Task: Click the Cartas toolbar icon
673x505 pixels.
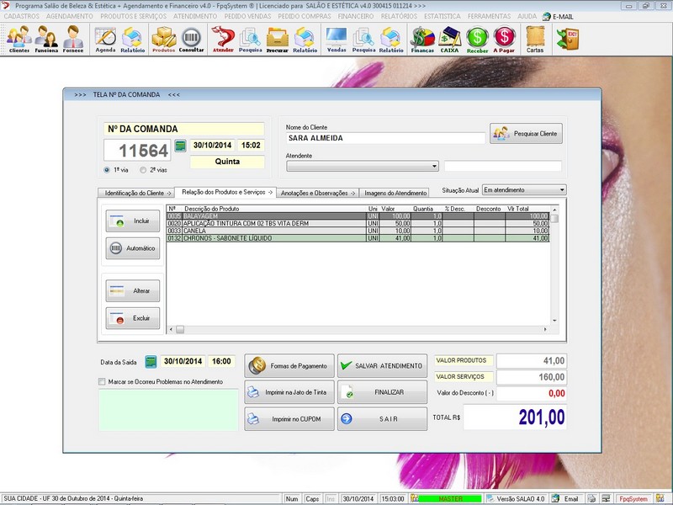Action: click(x=535, y=39)
